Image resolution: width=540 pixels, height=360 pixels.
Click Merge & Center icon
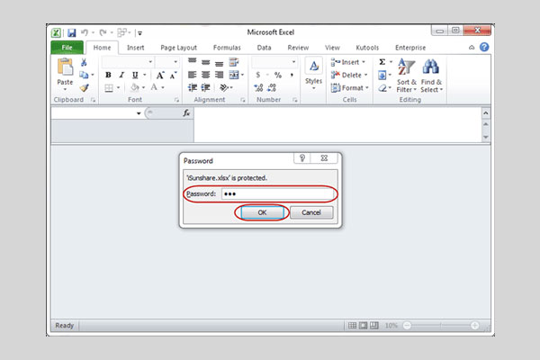[234, 75]
